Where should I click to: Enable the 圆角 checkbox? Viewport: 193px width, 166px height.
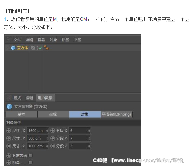pos(31,162)
